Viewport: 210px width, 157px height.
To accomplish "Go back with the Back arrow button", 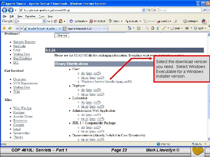I will click(x=5, y=10).
